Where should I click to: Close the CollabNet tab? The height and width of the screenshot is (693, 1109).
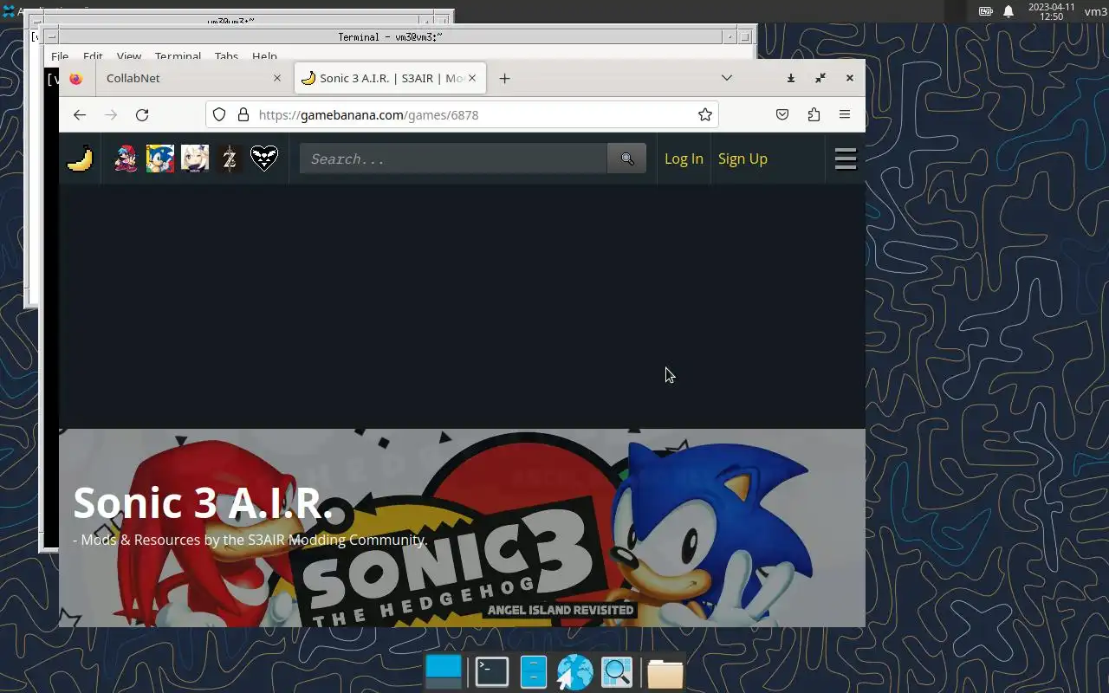(277, 78)
